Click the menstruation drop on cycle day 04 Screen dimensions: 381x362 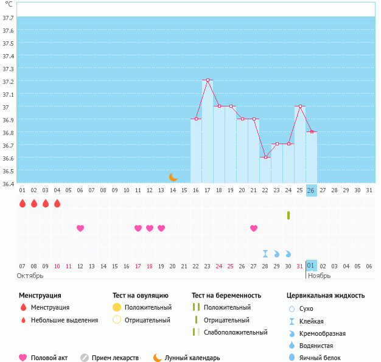tap(57, 203)
